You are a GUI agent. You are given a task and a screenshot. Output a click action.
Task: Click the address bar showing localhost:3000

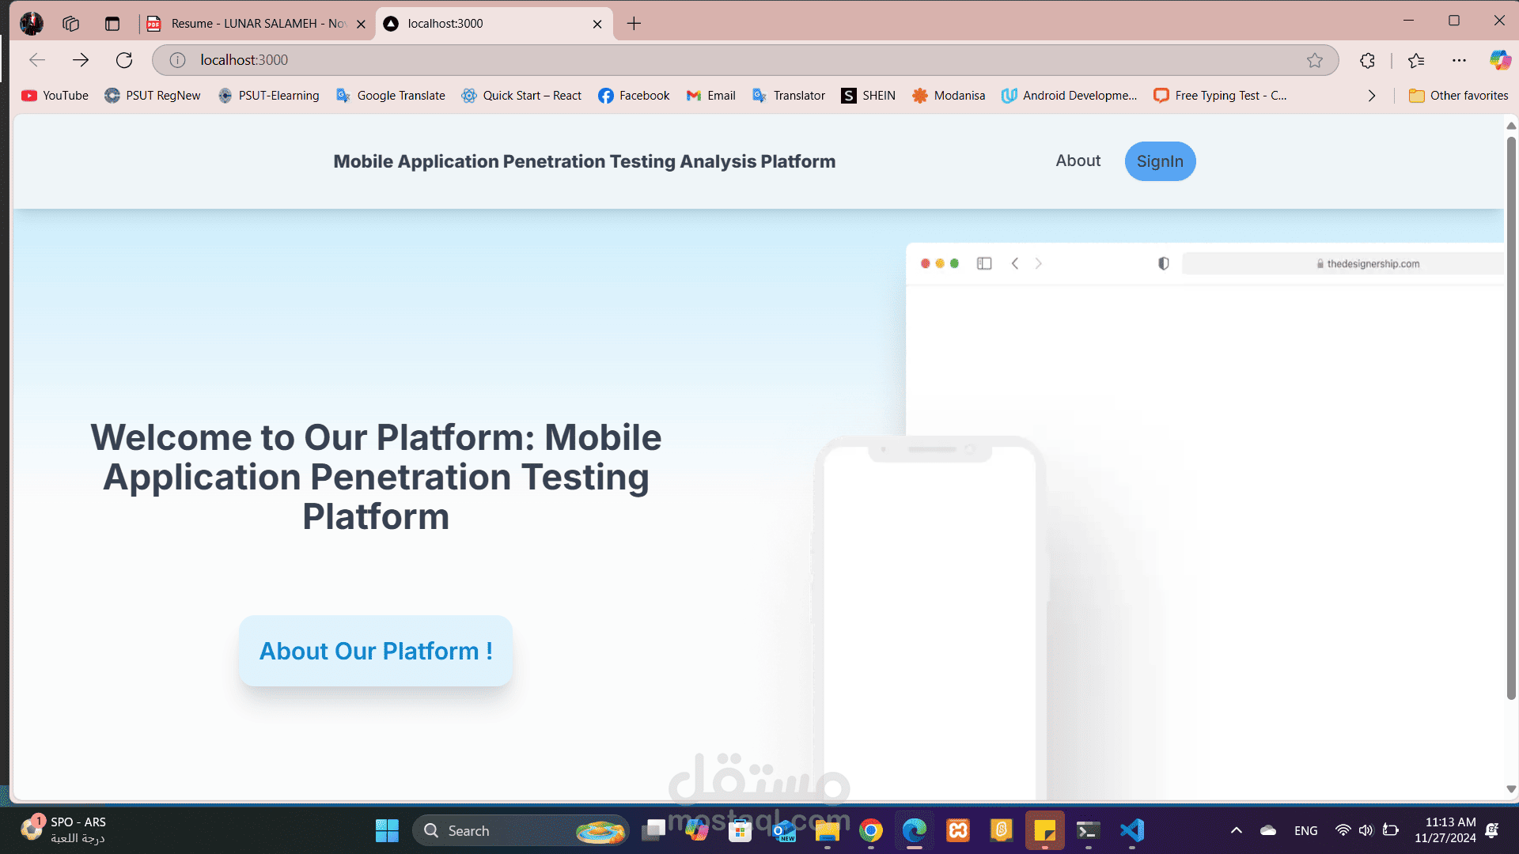[744, 60]
